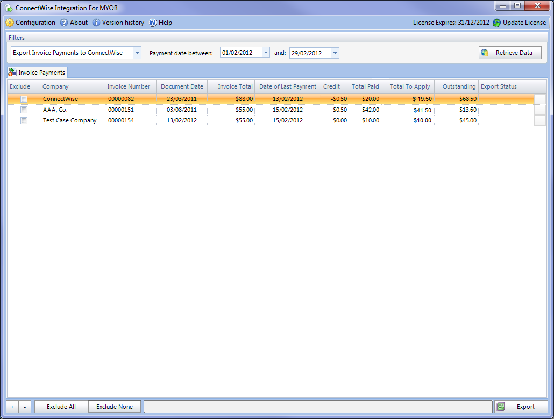Click the Export button chart icon

501,407
